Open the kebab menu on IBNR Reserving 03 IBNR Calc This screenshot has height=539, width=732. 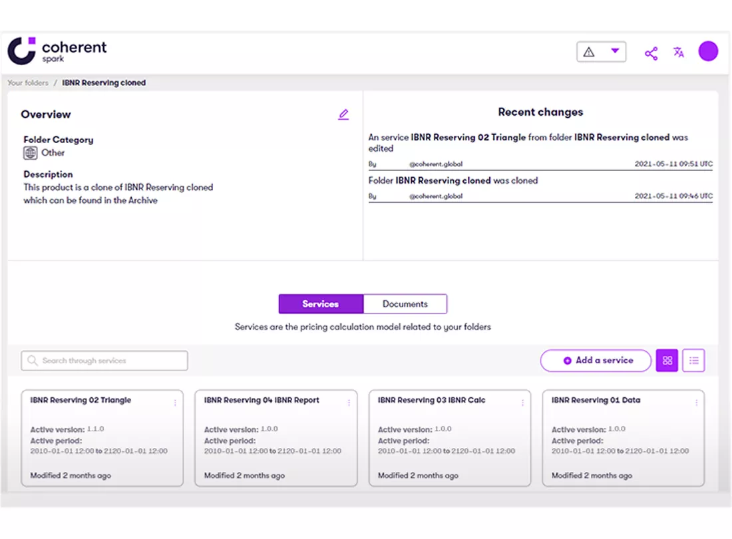pos(522,403)
